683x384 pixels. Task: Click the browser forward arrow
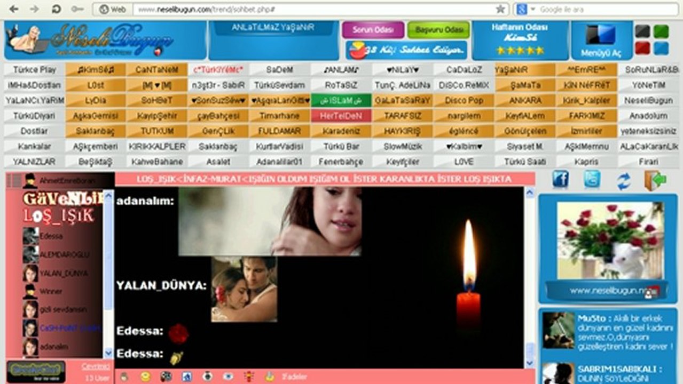pos(34,9)
